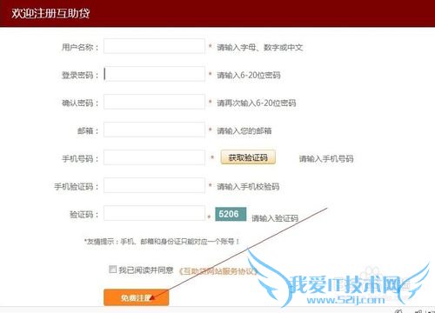Focus the 登录密码 password field

click(x=154, y=74)
